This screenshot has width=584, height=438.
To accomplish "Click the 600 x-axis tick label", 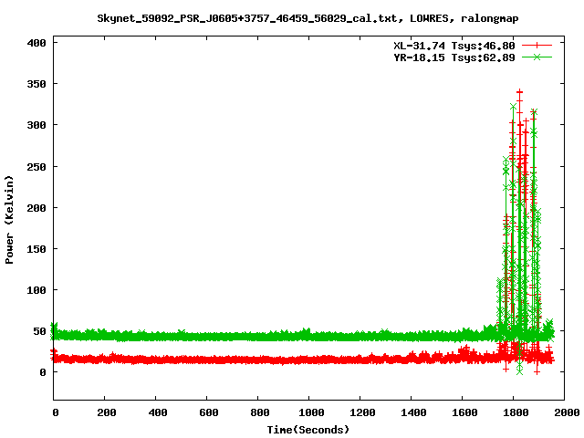I will [x=209, y=412].
